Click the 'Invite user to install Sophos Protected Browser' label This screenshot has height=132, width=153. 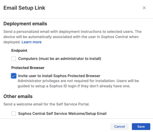[59, 76]
